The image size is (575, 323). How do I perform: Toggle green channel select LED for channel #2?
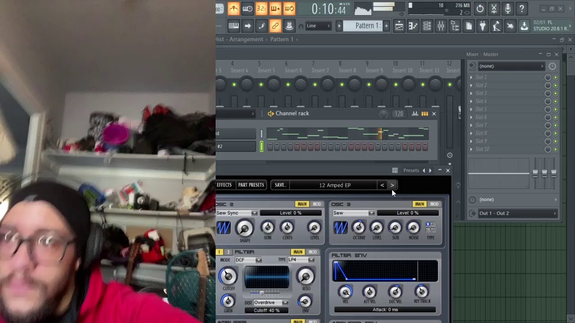pyautogui.click(x=261, y=146)
